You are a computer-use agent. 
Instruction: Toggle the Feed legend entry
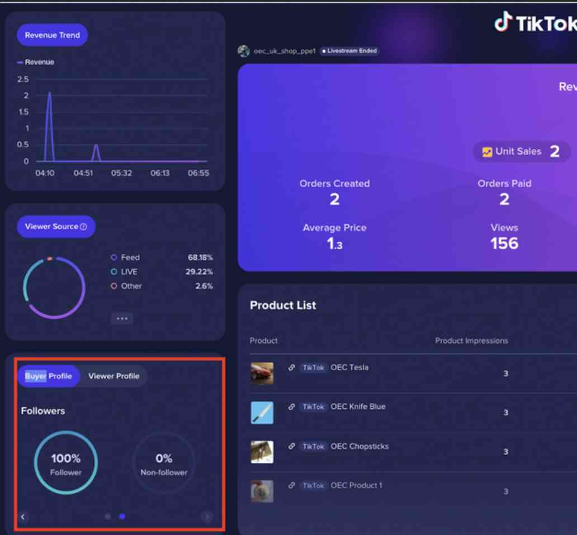click(126, 257)
